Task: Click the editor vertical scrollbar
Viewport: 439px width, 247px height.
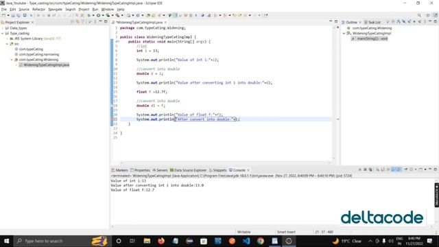Action: click(334, 93)
